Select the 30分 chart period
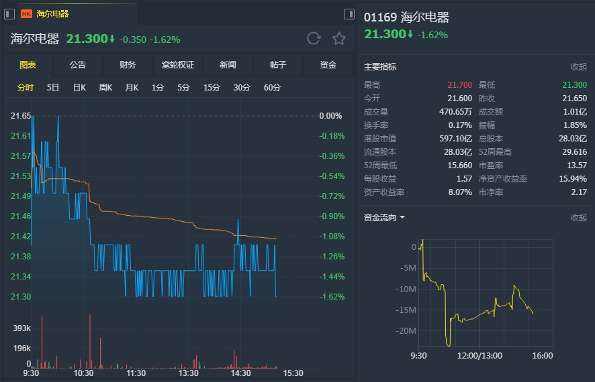This screenshot has width=595, height=382. point(242,87)
